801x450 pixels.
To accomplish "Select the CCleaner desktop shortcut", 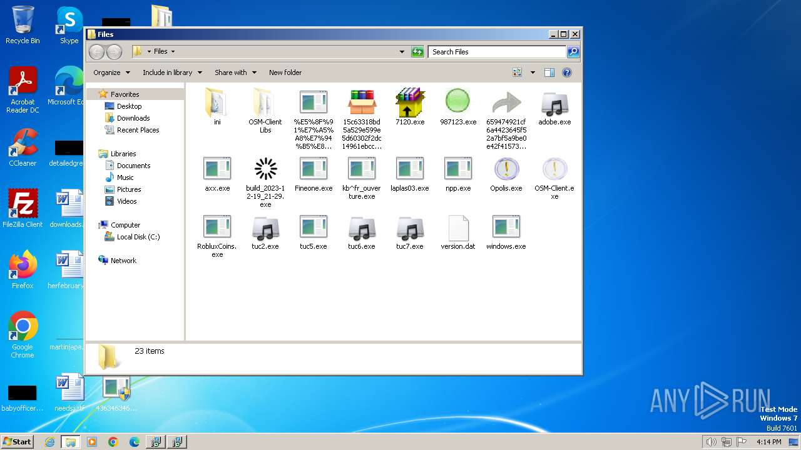I will click(x=23, y=147).
